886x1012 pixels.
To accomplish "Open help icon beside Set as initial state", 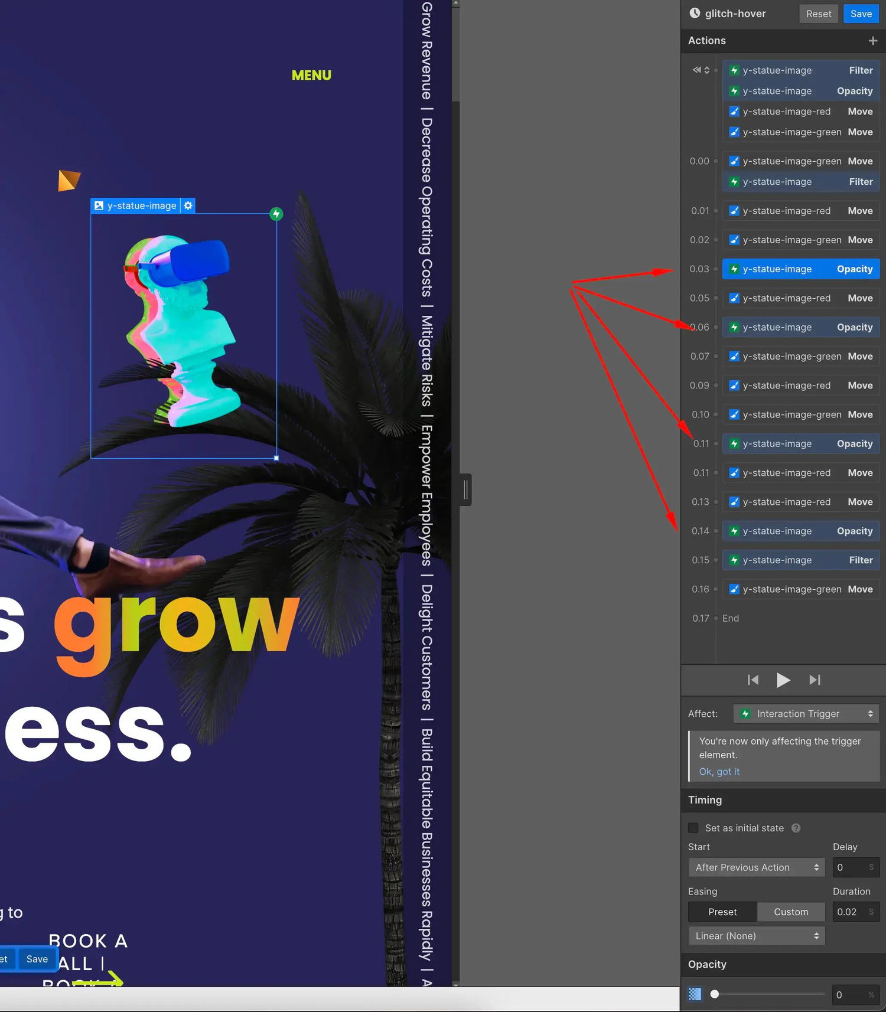I will (796, 828).
